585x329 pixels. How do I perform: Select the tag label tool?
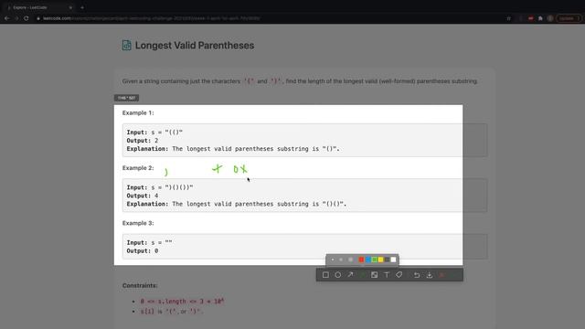coord(399,275)
